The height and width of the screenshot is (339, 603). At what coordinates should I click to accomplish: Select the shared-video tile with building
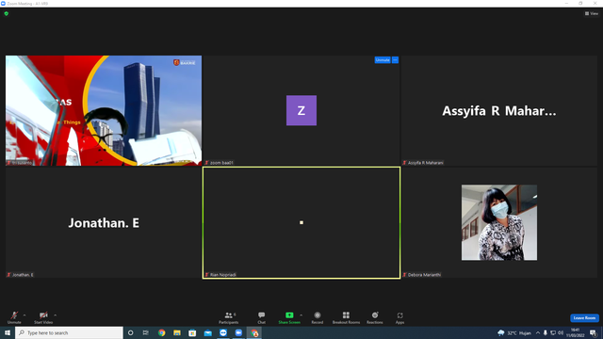click(104, 111)
